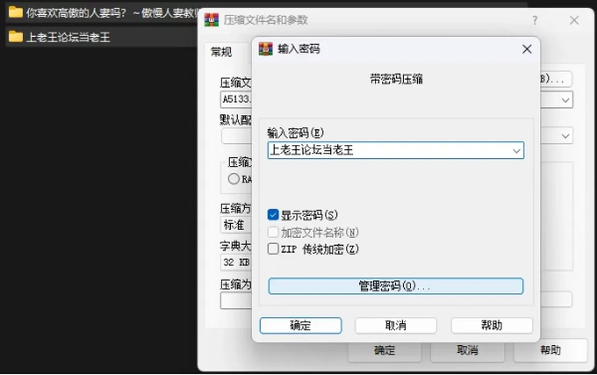
Task: Tick the greyed 加密文件名称(N) checkbox
Action: (x=273, y=232)
